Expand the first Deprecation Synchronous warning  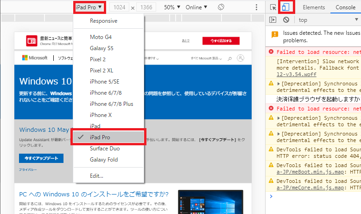(279, 84)
